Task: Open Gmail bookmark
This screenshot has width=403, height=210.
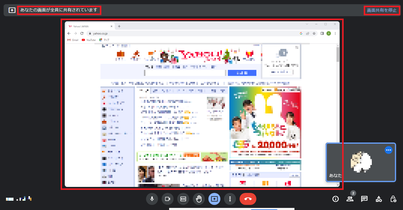Action: coord(73,40)
